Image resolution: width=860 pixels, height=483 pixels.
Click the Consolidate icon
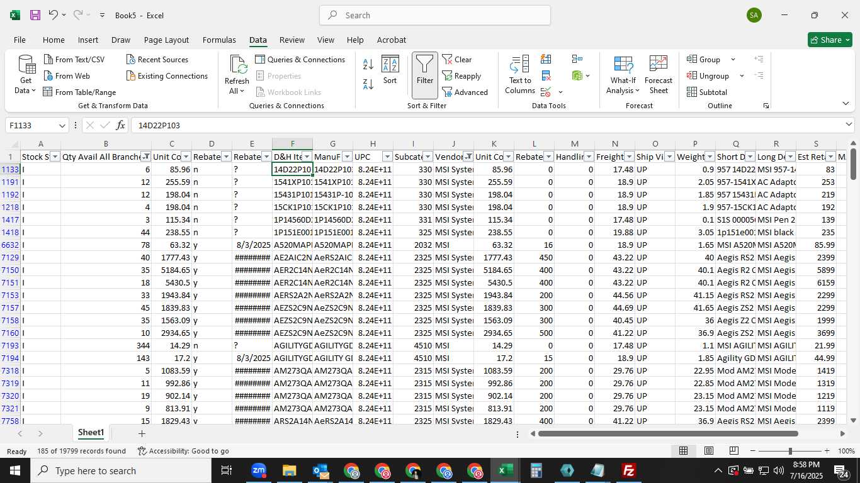577,59
